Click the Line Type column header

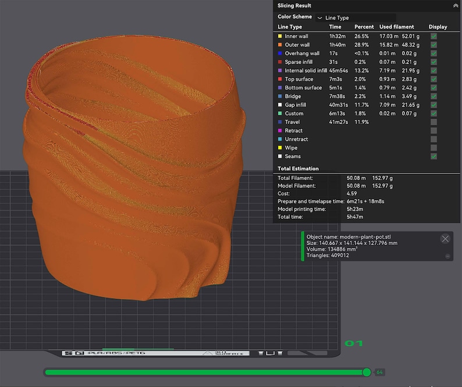coord(290,27)
